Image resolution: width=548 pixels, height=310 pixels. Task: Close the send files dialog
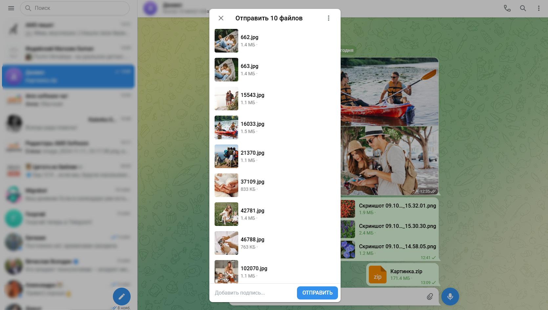click(221, 18)
